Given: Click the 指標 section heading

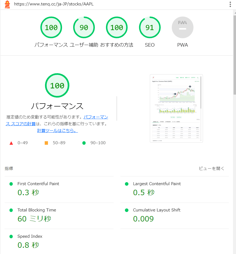Looking at the screenshot, I should [x=9, y=168].
